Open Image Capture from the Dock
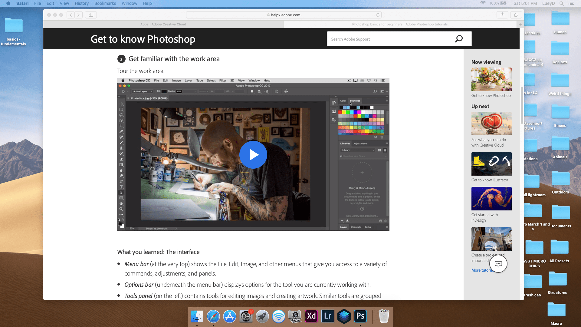581x327 pixels. point(295,316)
